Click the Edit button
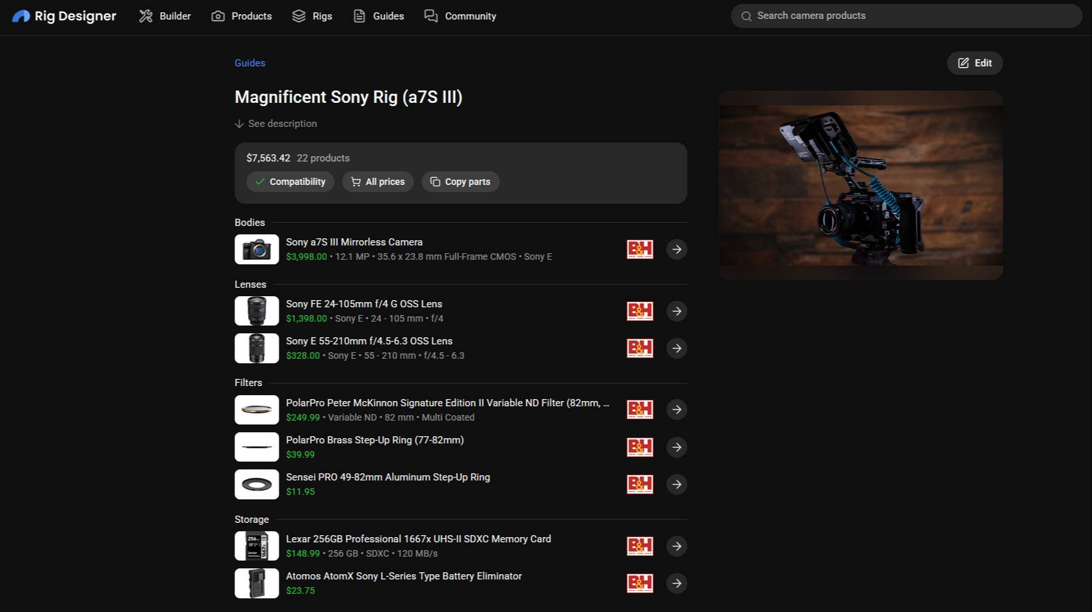This screenshot has height=612, width=1092. (x=975, y=63)
